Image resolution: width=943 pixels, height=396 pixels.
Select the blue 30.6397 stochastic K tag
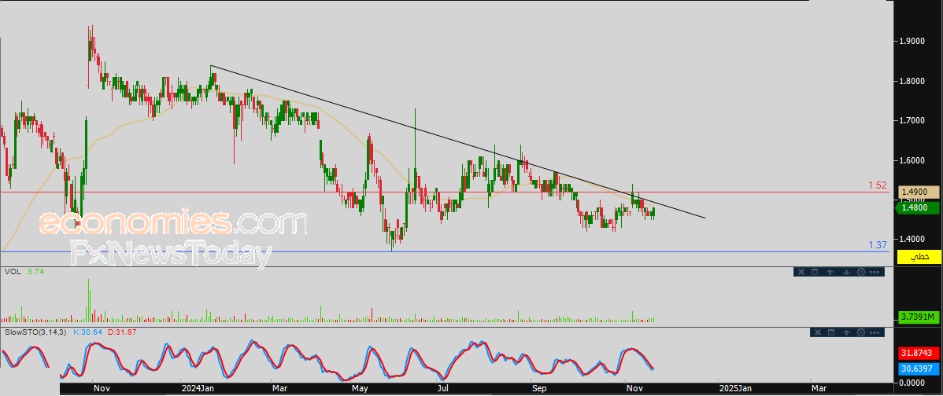pos(919,368)
